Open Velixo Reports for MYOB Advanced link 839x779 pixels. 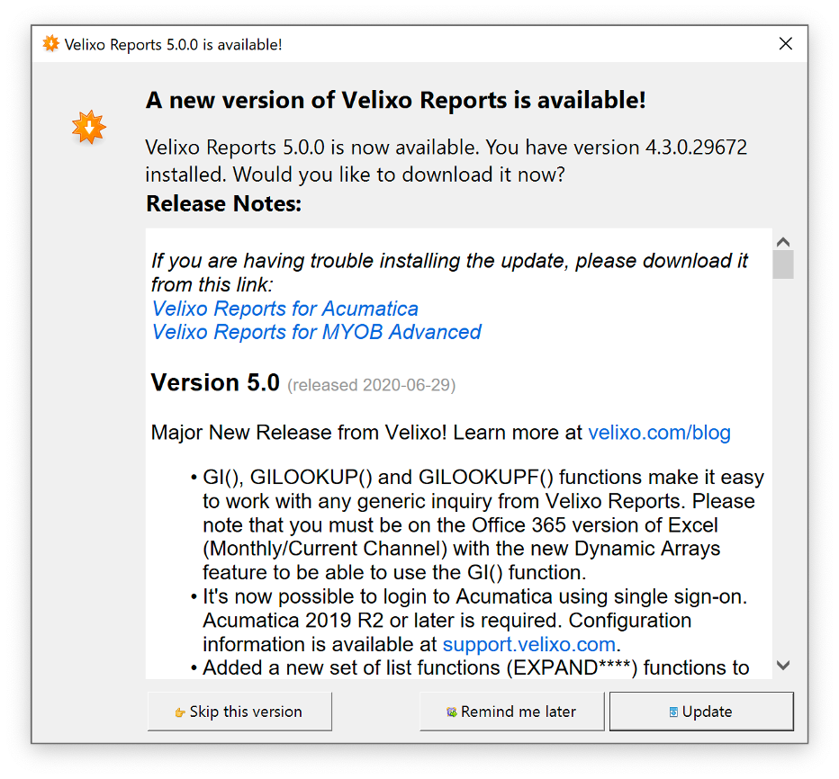[x=316, y=332]
